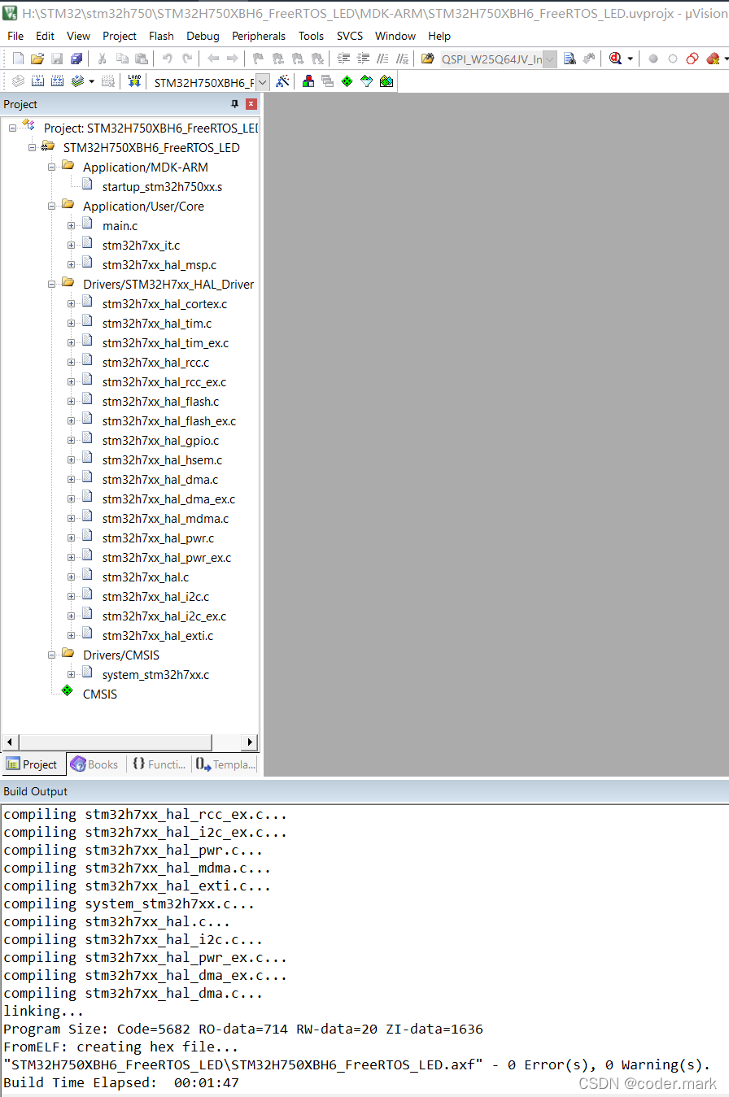Indent the selected lines

343,59
